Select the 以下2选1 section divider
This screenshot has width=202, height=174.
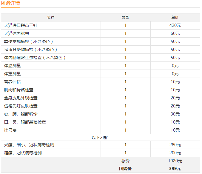(x=101, y=138)
